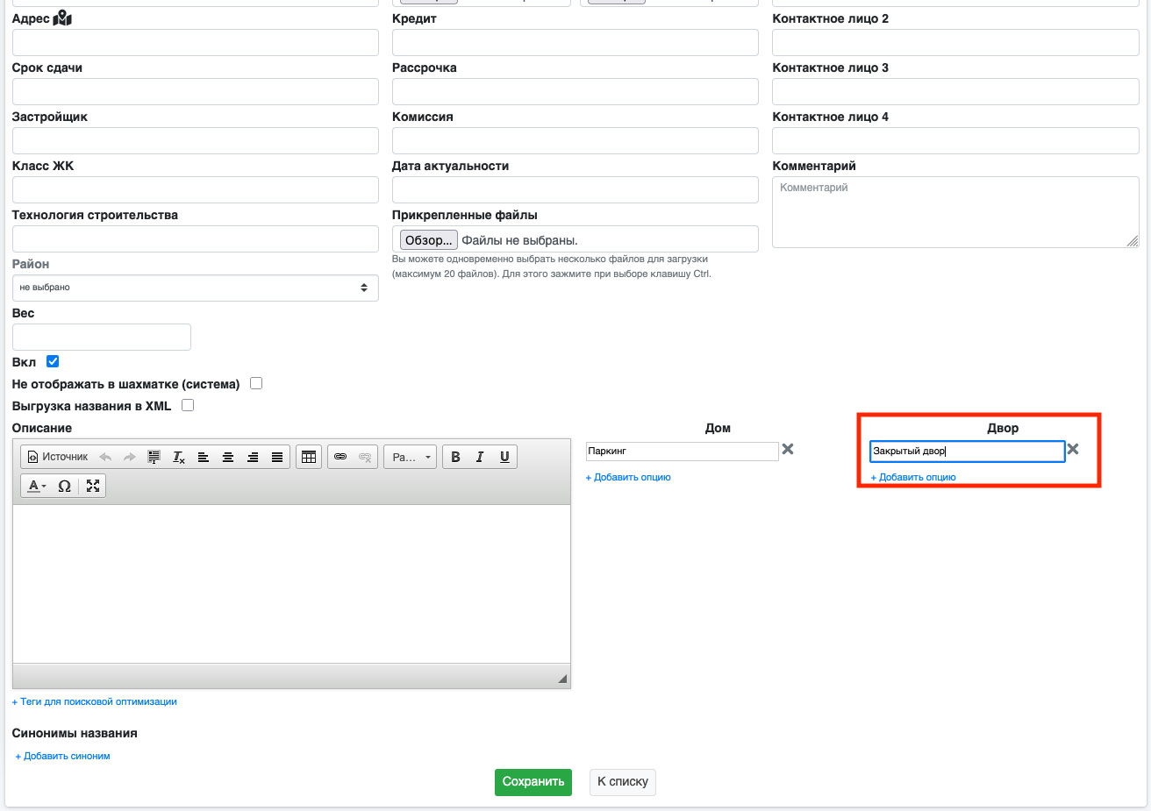Justify text in description editor
This screenshot has height=811, width=1151.
coord(276,457)
